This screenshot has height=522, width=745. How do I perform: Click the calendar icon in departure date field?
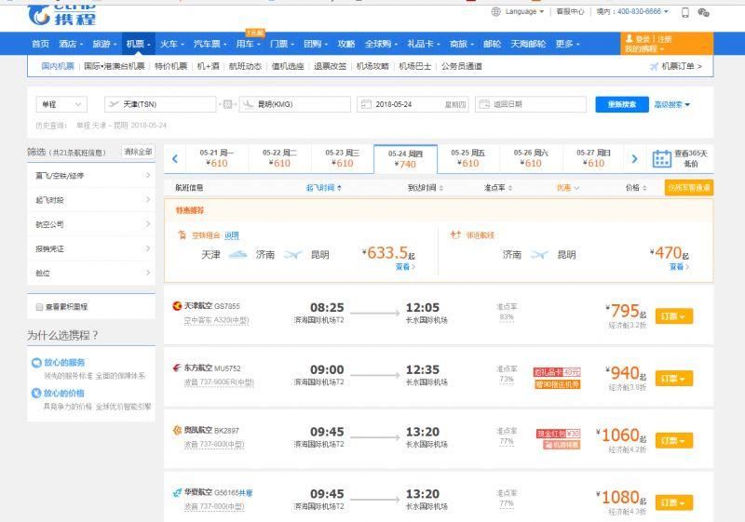click(x=366, y=104)
